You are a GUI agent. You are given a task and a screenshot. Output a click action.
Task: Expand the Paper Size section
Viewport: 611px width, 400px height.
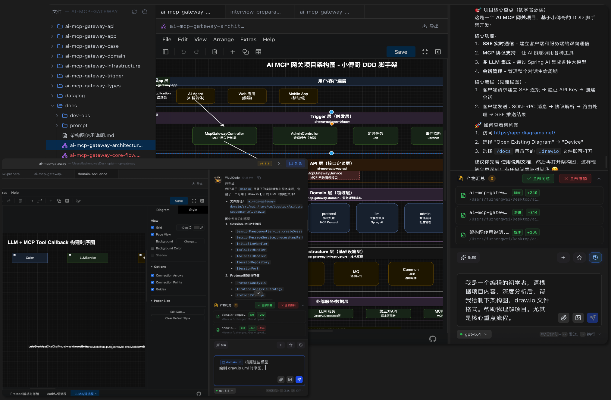click(x=162, y=301)
